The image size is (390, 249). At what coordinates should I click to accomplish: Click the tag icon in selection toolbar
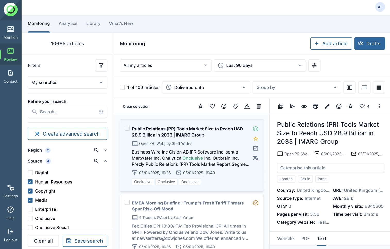point(235,106)
